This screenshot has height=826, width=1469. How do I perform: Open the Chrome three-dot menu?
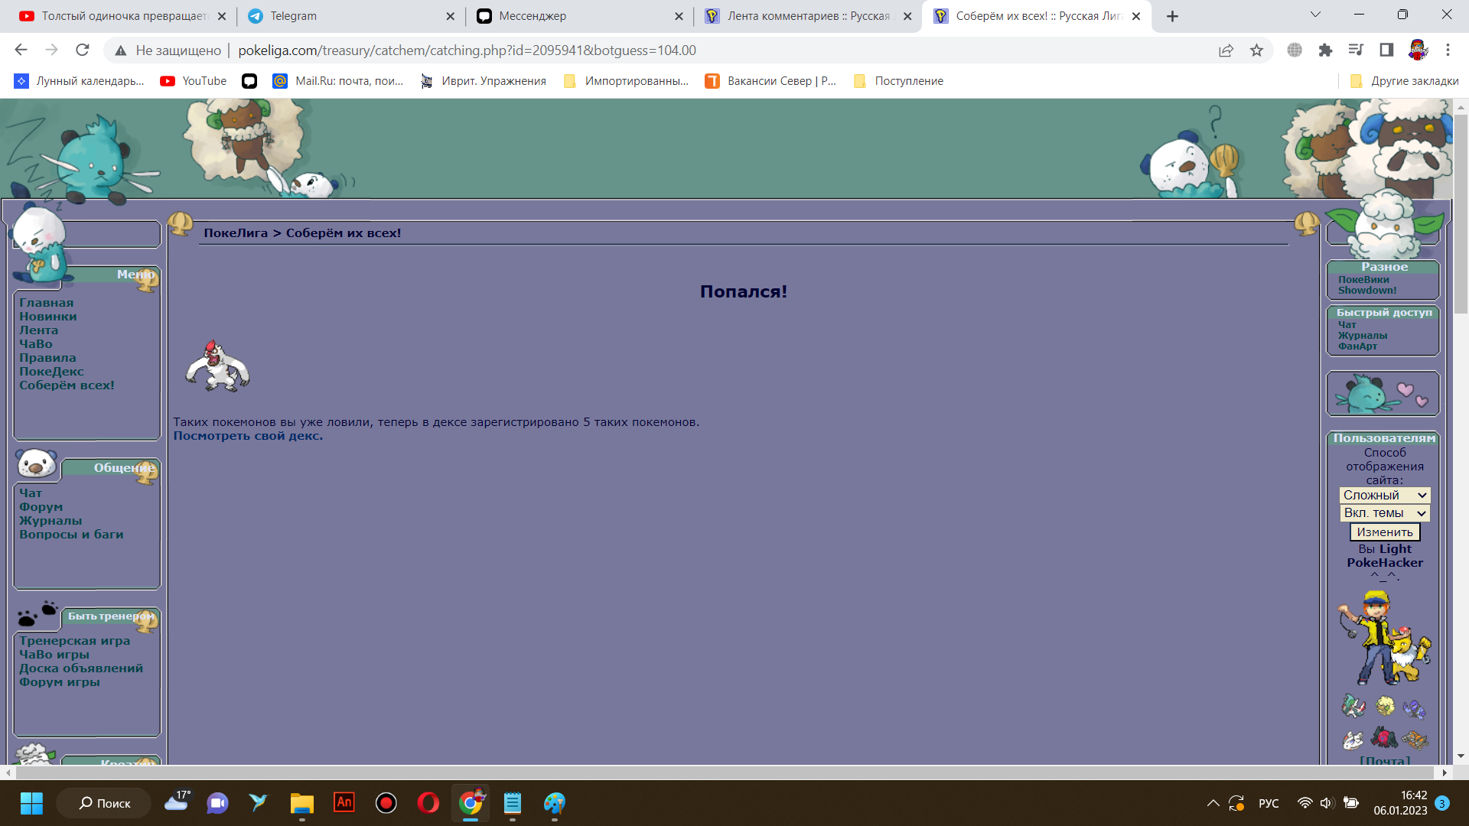click(x=1448, y=50)
